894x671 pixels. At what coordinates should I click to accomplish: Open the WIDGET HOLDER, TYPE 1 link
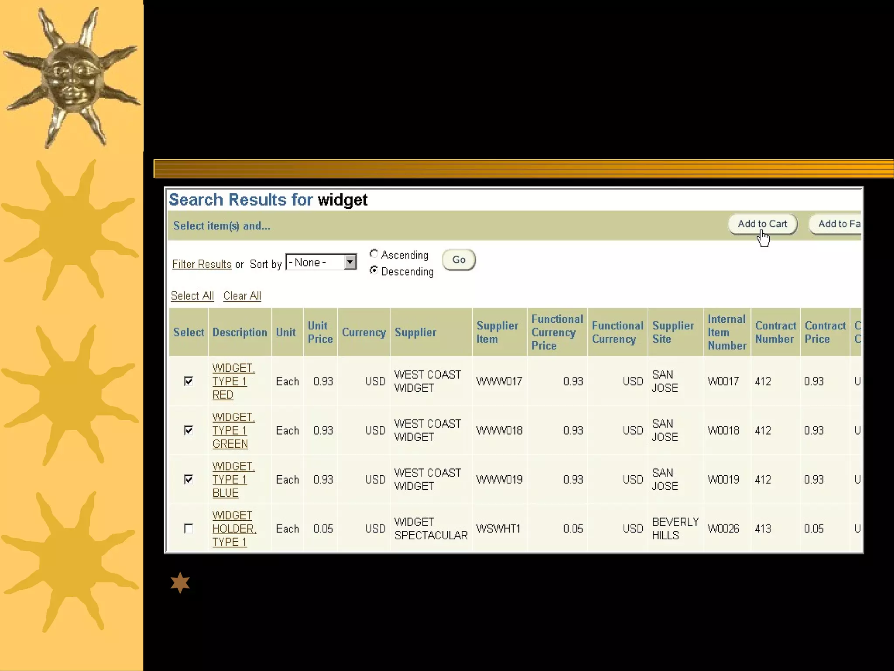pos(234,529)
